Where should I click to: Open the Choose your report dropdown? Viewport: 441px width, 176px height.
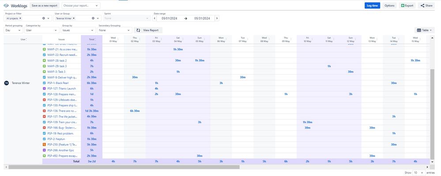click(x=81, y=6)
